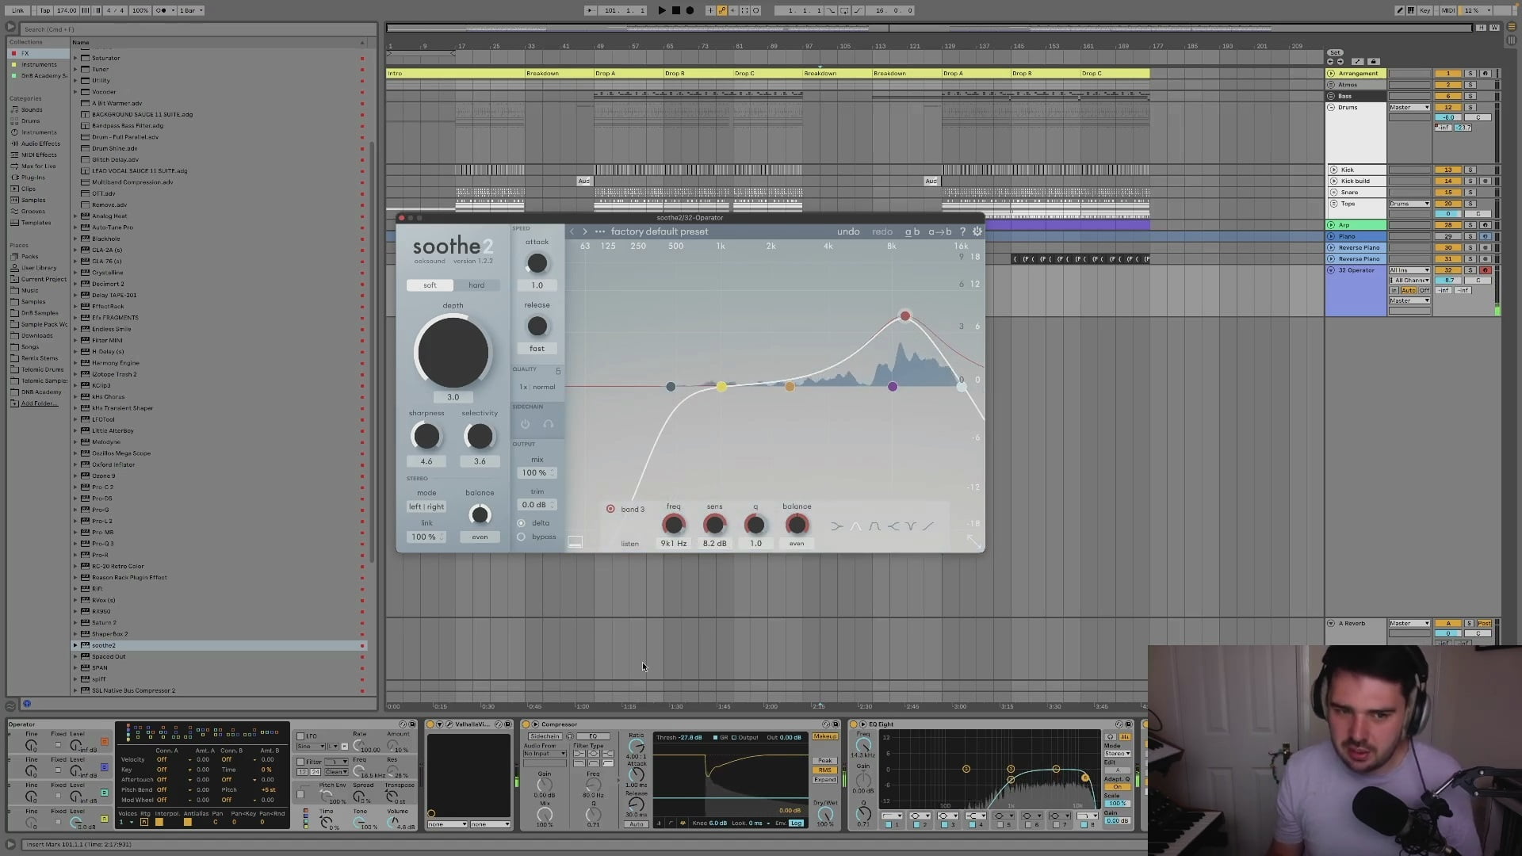Expand the SSL Native Bus Compressor 2 entry
Image resolution: width=1522 pixels, height=856 pixels.
[75, 690]
